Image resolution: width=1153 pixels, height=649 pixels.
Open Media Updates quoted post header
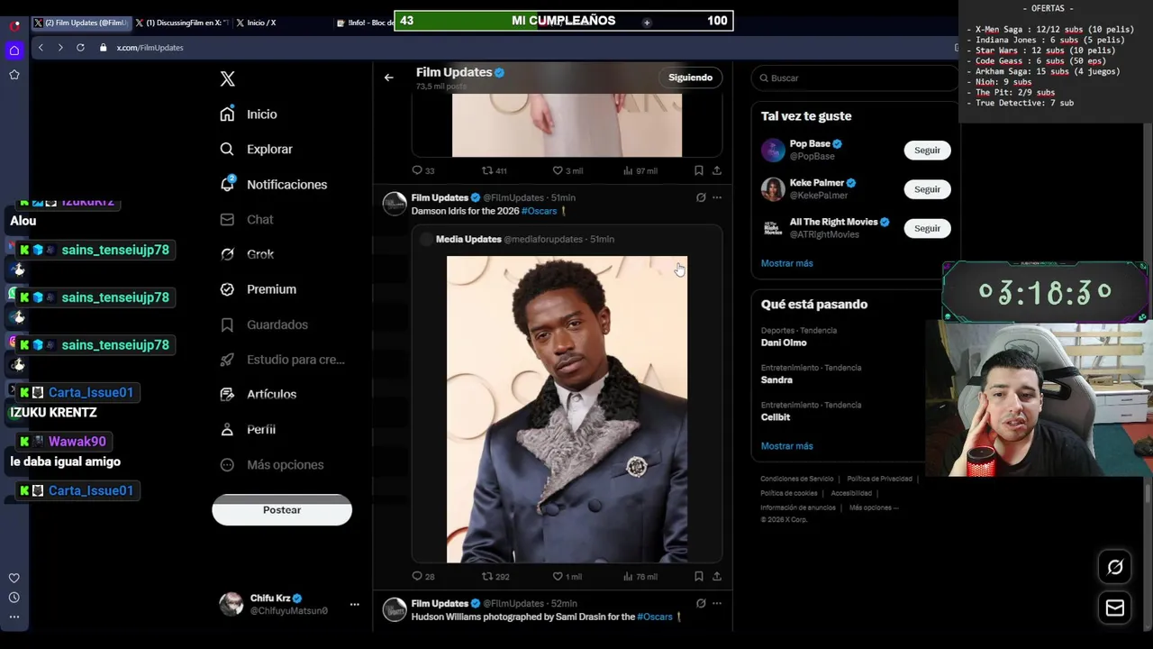point(517,239)
